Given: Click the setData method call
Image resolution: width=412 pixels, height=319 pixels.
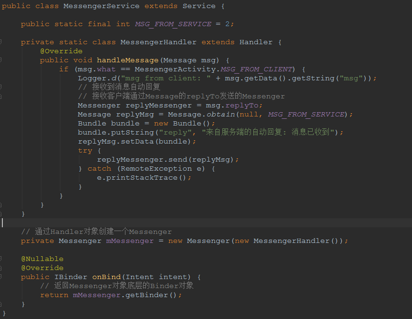Looking at the screenshot, I should click(x=137, y=142).
